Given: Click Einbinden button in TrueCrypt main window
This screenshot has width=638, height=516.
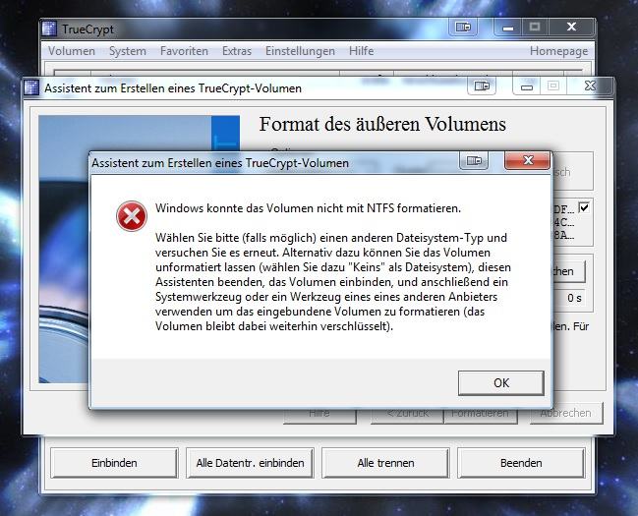Looking at the screenshot, I should pos(114,463).
